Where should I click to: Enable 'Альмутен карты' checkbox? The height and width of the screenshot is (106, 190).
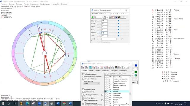(x=83, y=89)
